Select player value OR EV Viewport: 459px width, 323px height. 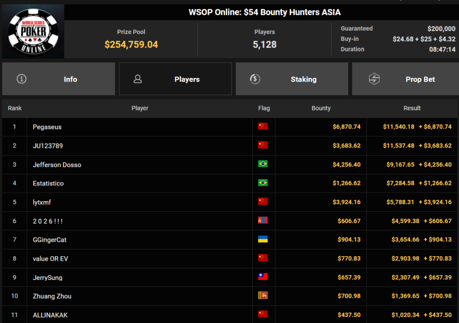click(50, 258)
